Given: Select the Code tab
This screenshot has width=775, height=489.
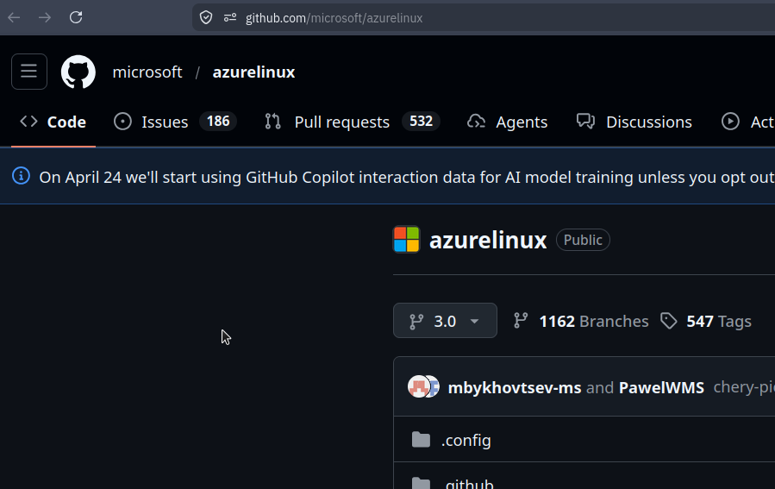Looking at the screenshot, I should (x=53, y=122).
